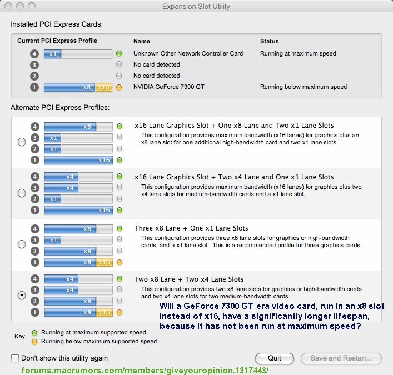Click green legend dot for maximum supported speed
The height and width of the screenshot is (375, 393).
coord(34,333)
